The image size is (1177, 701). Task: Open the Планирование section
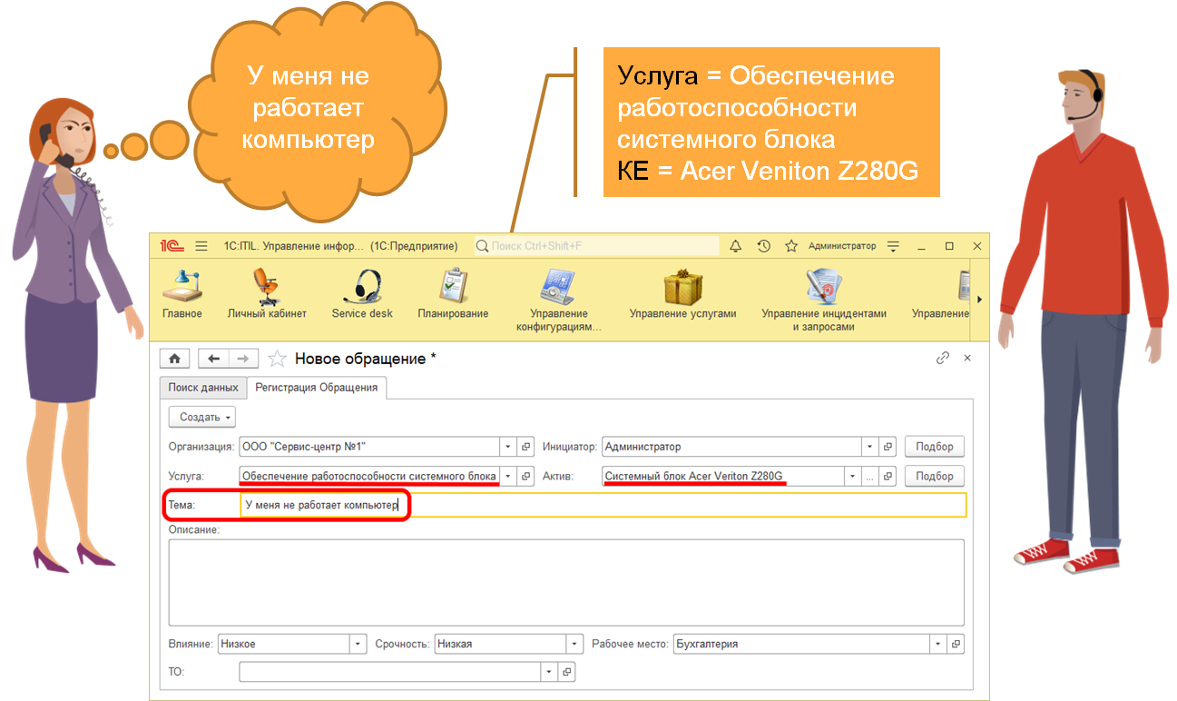coord(453,294)
